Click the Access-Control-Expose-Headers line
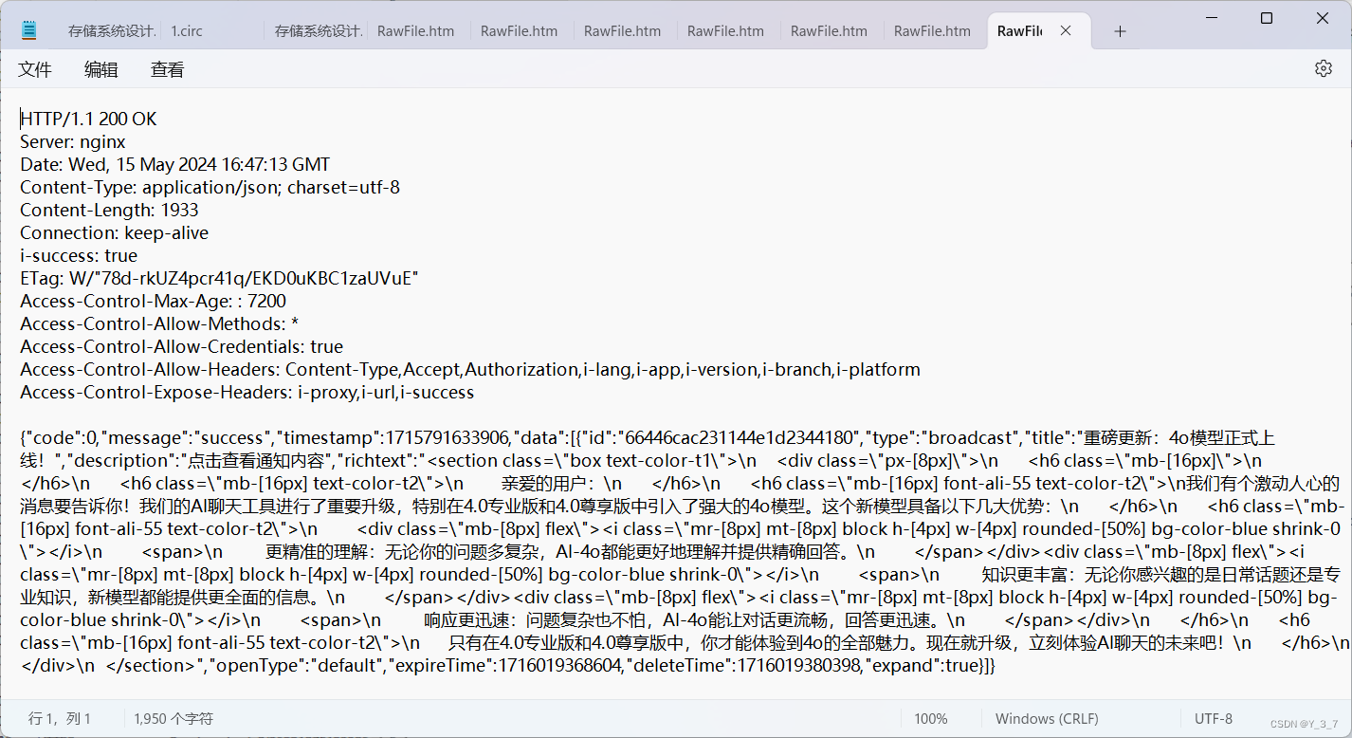The width and height of the screenshot is (1352, 738). (247, 392)
